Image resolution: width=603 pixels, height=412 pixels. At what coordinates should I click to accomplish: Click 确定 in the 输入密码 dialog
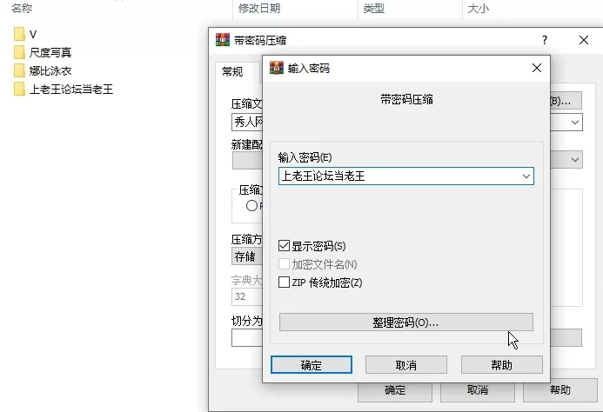click(x=312, y=365)
